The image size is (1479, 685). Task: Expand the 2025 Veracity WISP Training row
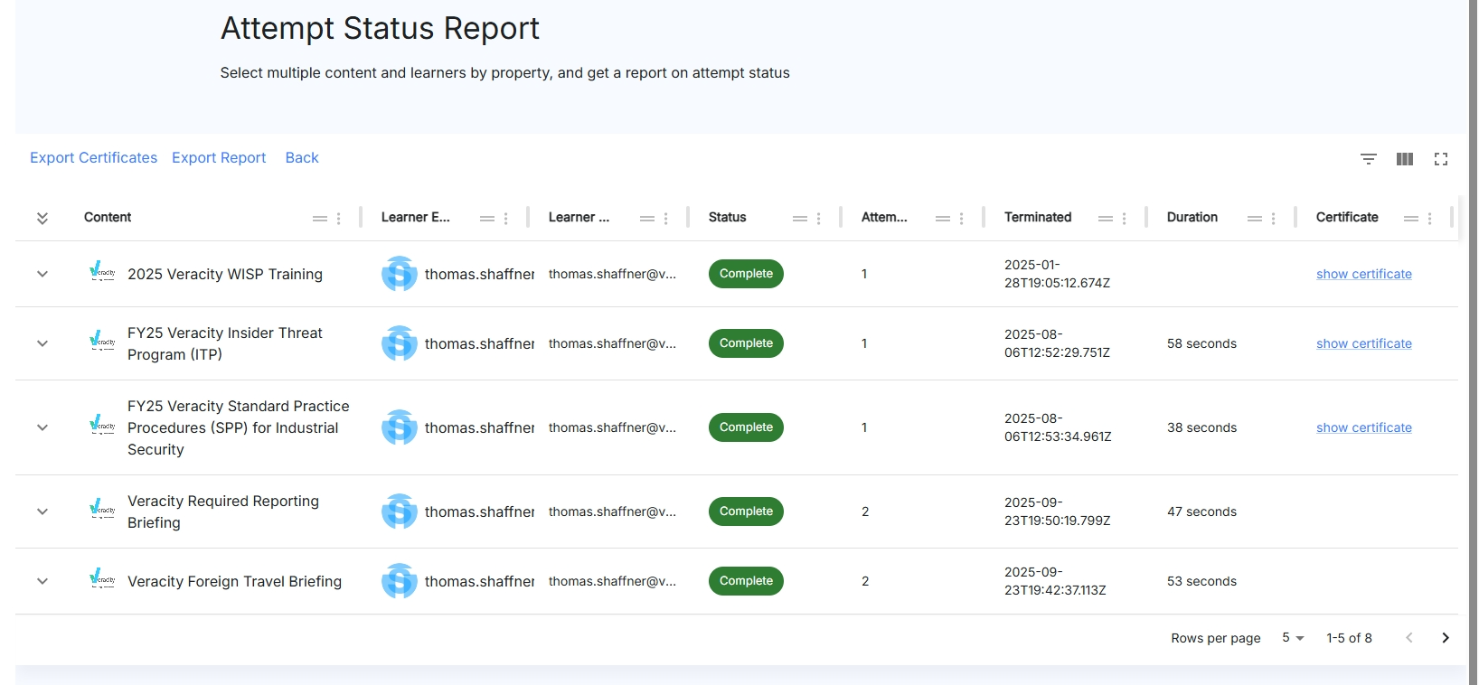pos(42,274)
